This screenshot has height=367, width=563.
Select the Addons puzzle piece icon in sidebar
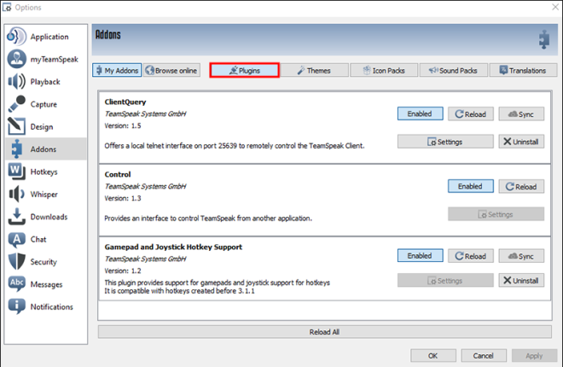pyautogui.click(x=16, y=149)
